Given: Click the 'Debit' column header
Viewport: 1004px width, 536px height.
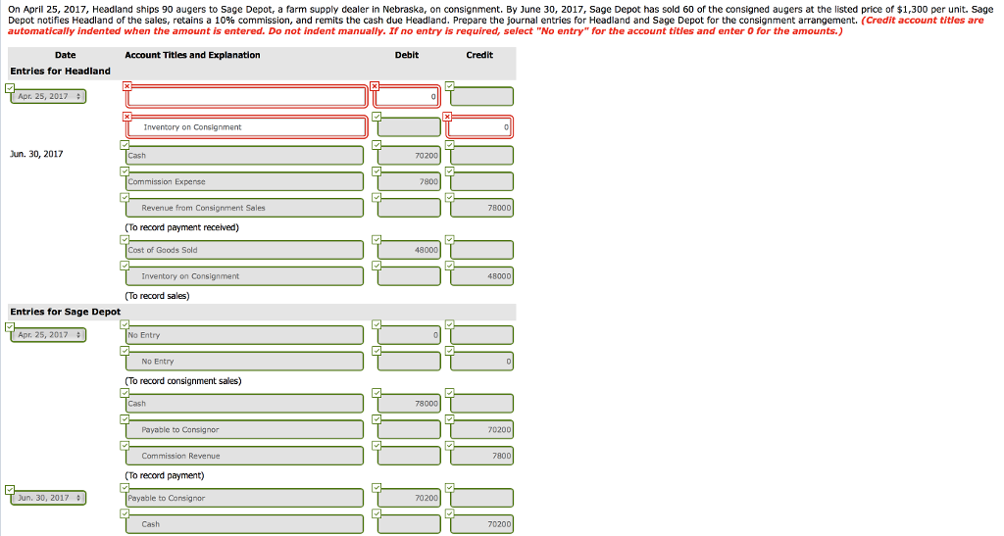Looking at the screenshot, I should (407, 55).
